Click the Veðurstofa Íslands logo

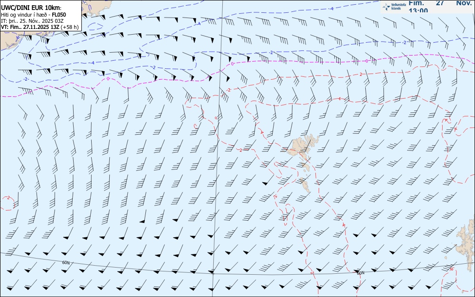pyautogui.click(x=394, y=7)
